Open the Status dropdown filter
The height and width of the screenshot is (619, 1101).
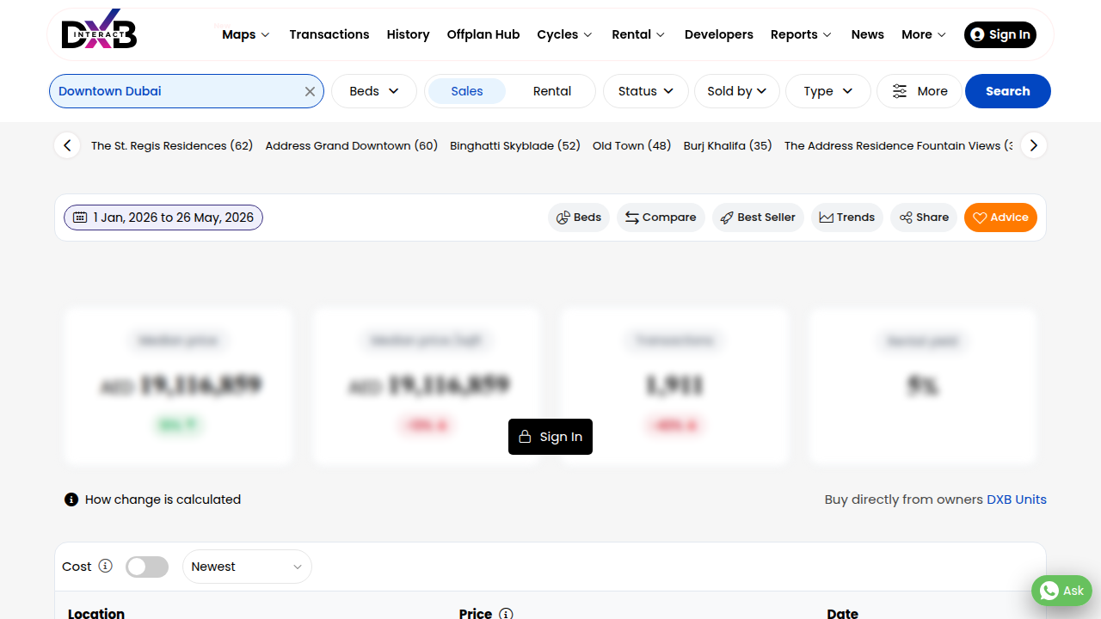pos(646,91)
